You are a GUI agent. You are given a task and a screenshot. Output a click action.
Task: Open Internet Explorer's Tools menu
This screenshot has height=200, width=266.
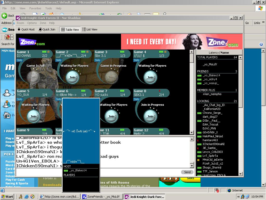tap(49, 8)
